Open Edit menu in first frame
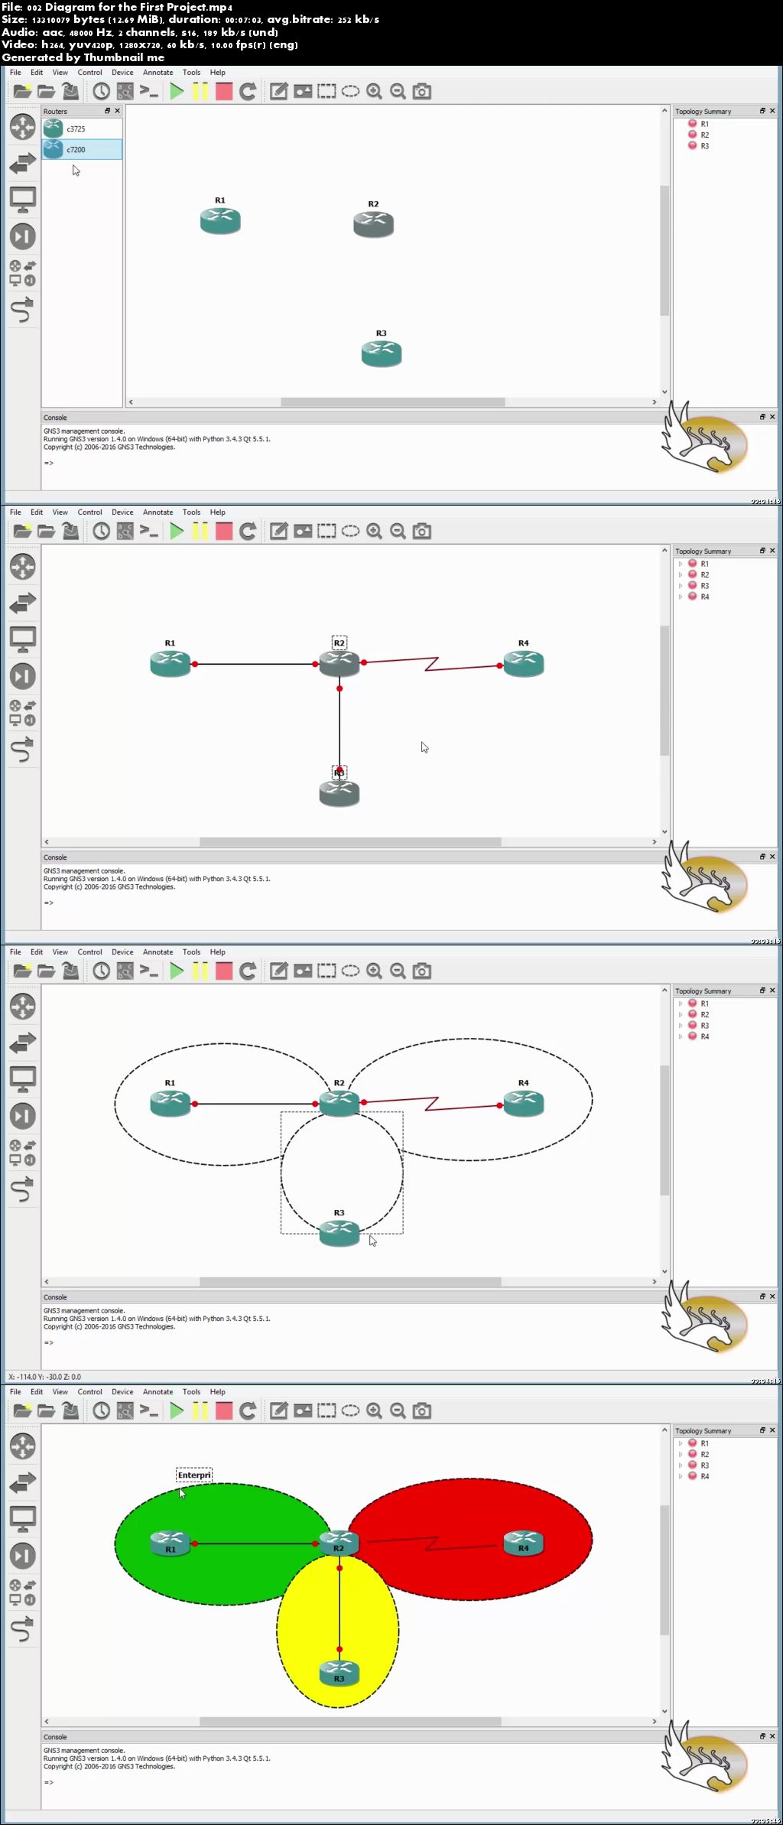The image size is (783, 1825). click(37, 73)
